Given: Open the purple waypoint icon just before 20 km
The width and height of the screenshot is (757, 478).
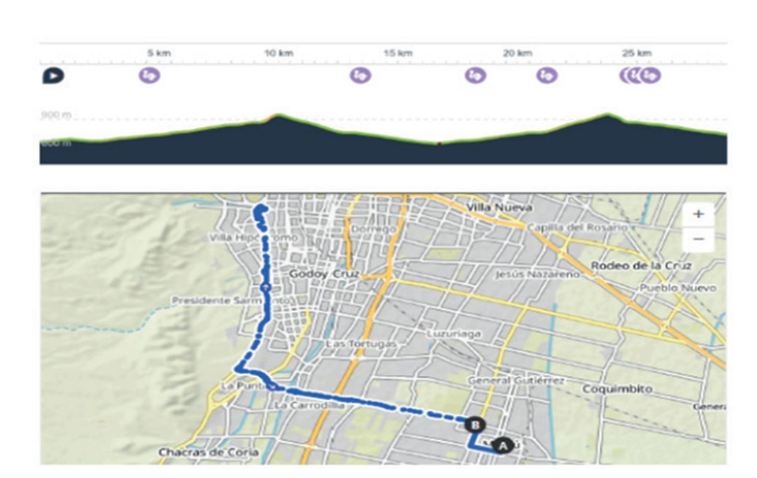Looking at the screenshot, I should (x=476, y=76).
